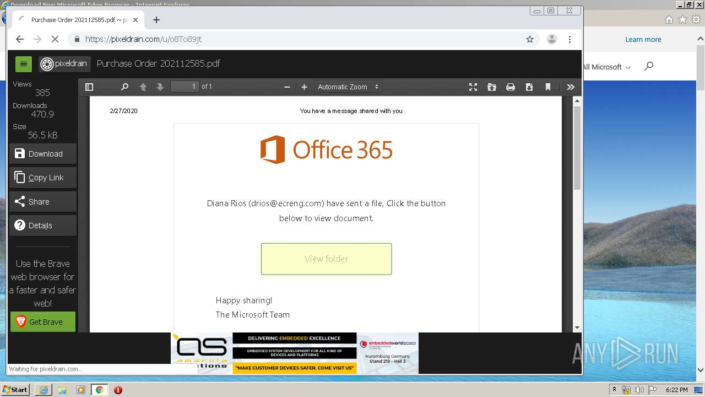The width and height of the screenshot is (705, 397).
Task: Click Learn more link in Internet Explorer
Action: (x=643, y=40)
